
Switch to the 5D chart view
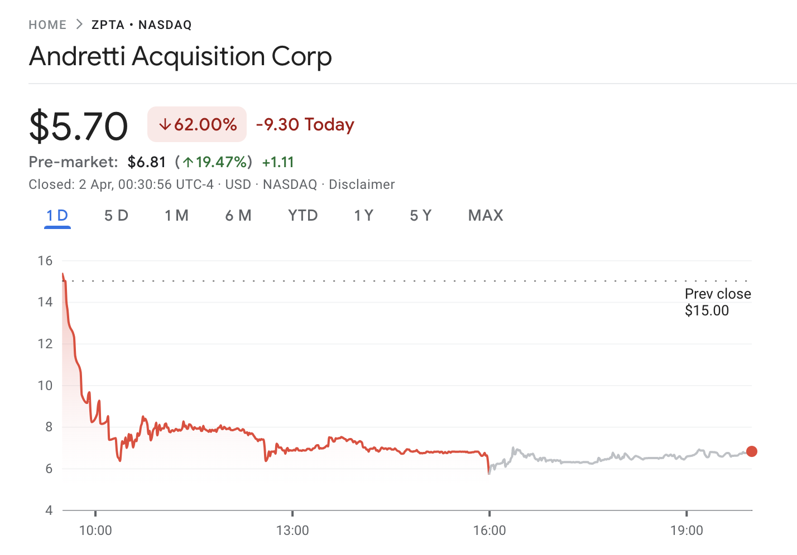click(116, 216)
